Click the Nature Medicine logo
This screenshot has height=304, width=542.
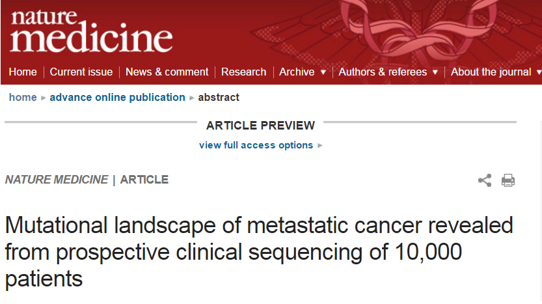[x=90, y=31]
